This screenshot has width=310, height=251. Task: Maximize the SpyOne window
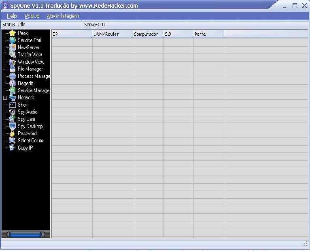click(x=295, y=6)
